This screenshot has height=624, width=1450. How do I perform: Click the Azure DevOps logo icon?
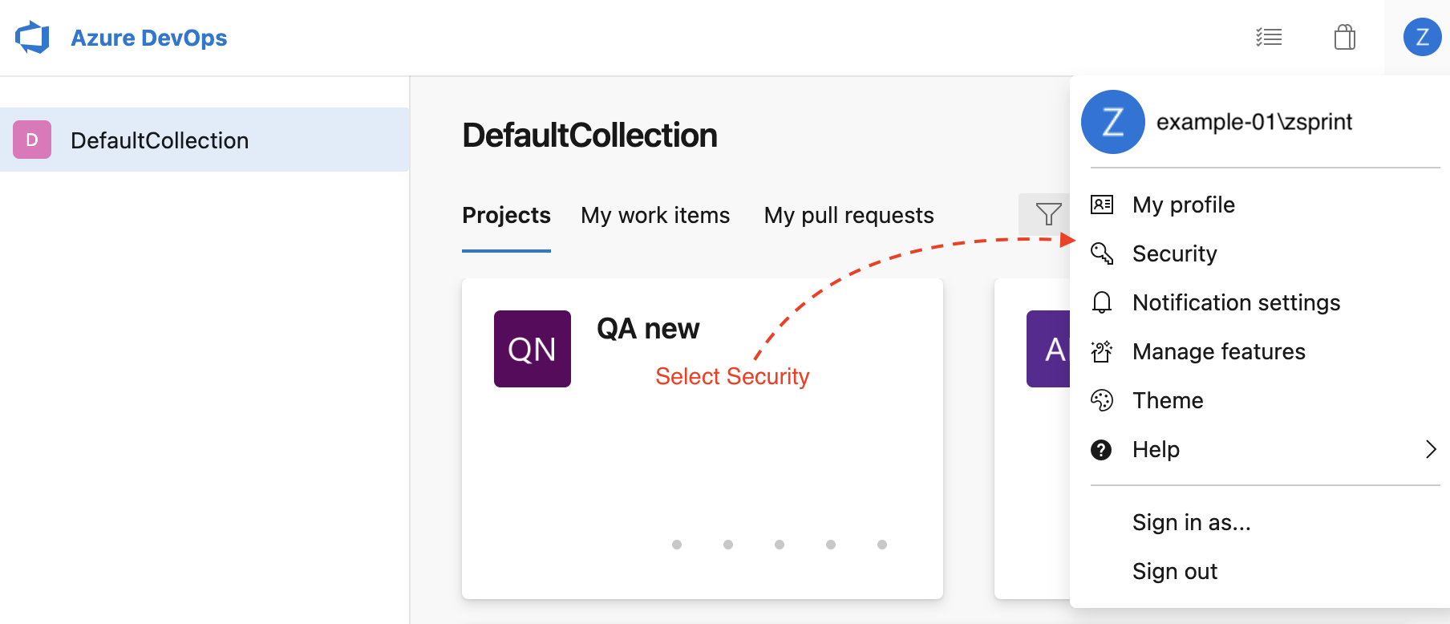pos(32,38)
